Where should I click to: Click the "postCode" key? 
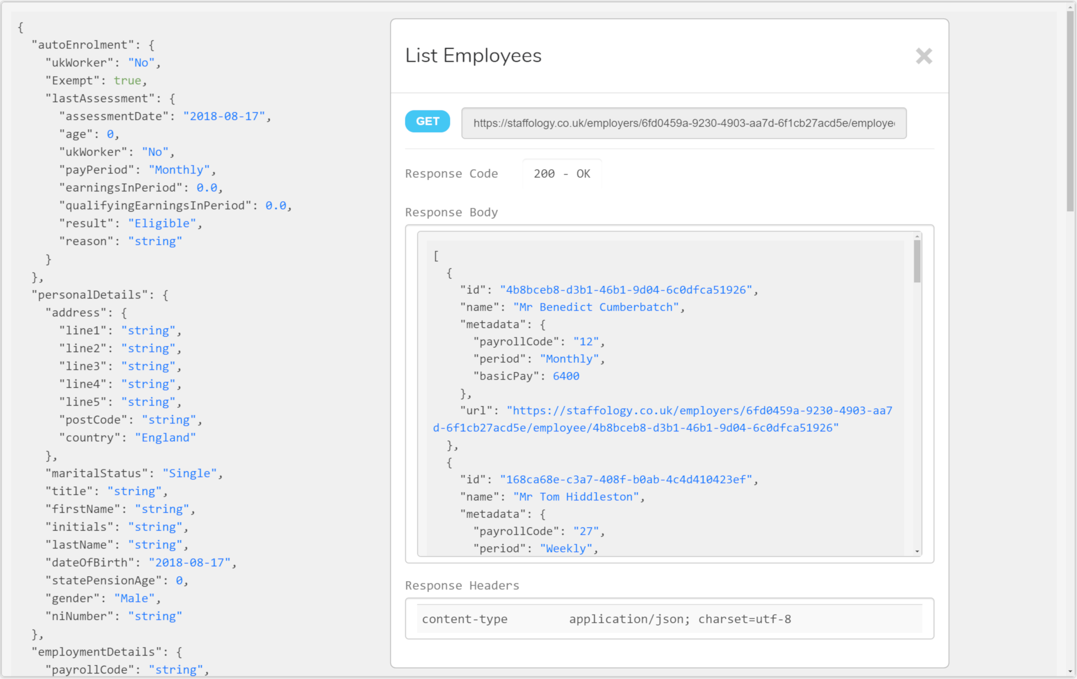click(x=93, y=420)
